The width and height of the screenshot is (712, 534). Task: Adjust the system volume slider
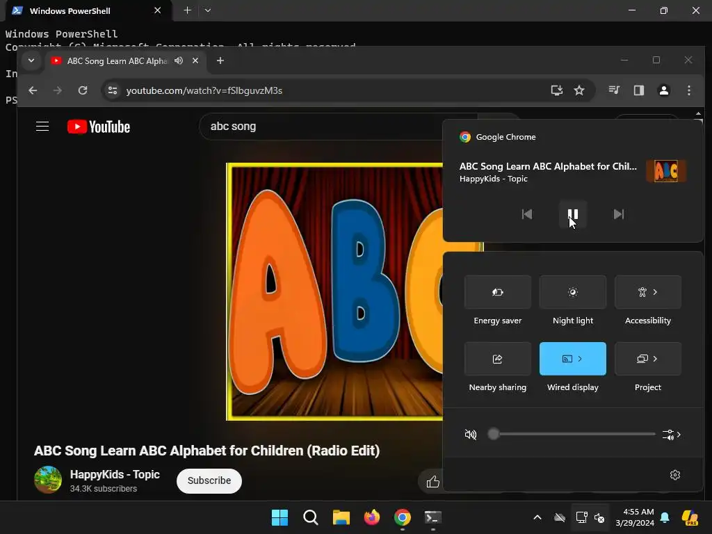point(572,434)
